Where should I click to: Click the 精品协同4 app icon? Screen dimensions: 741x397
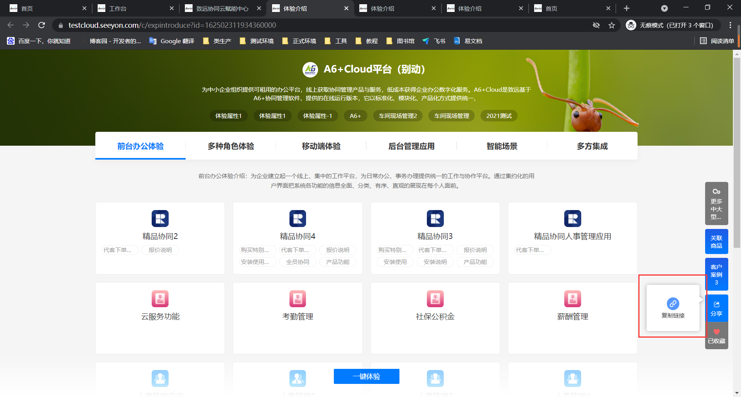click(298, 219)
